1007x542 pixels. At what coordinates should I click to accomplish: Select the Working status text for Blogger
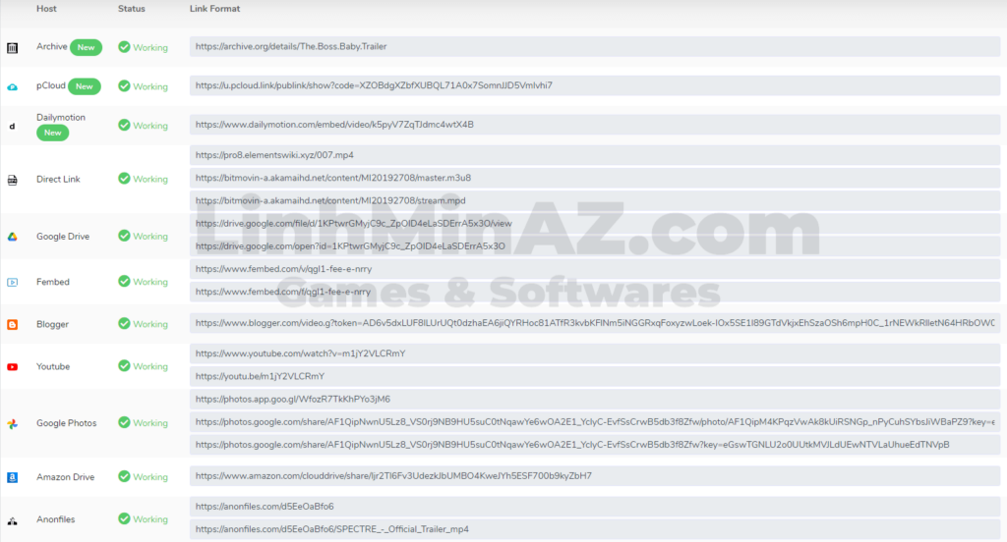point(150,324)
